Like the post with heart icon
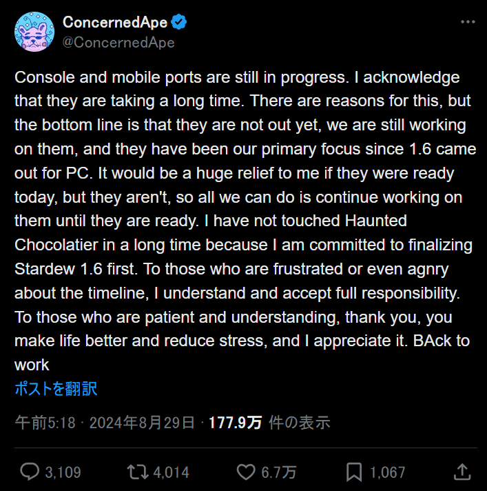The height and width of the screenshot is (491, 487). point(246,472)
